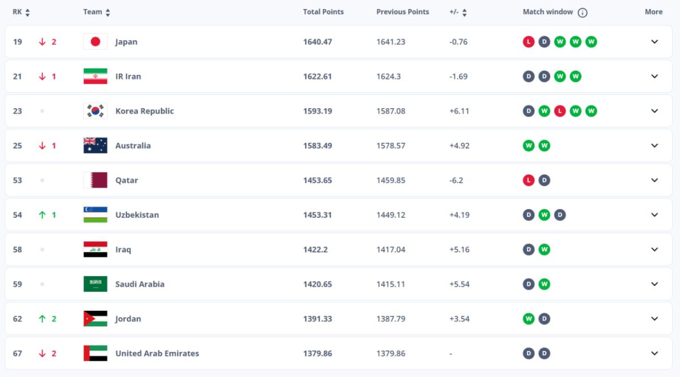The height and width of the screenshot is (377, 680).
Task: Click Qatar's red L match result badge
Action: pyautogui.click(x=529, y=180)
